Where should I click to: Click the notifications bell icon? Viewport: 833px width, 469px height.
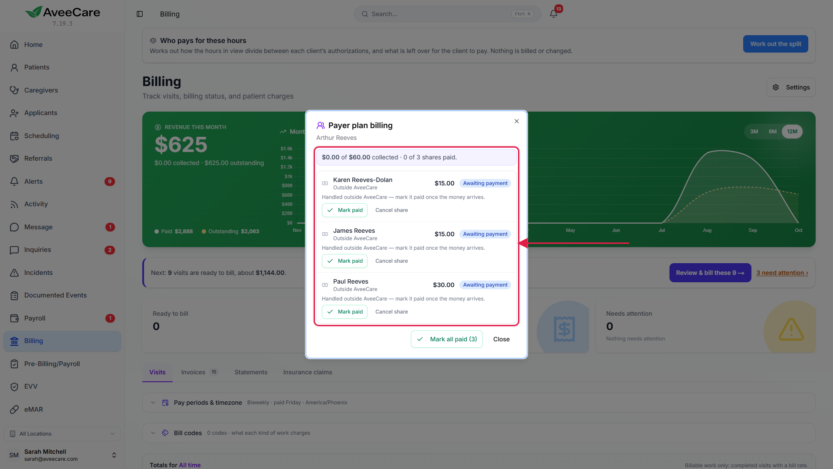click(x=554, y=14)
